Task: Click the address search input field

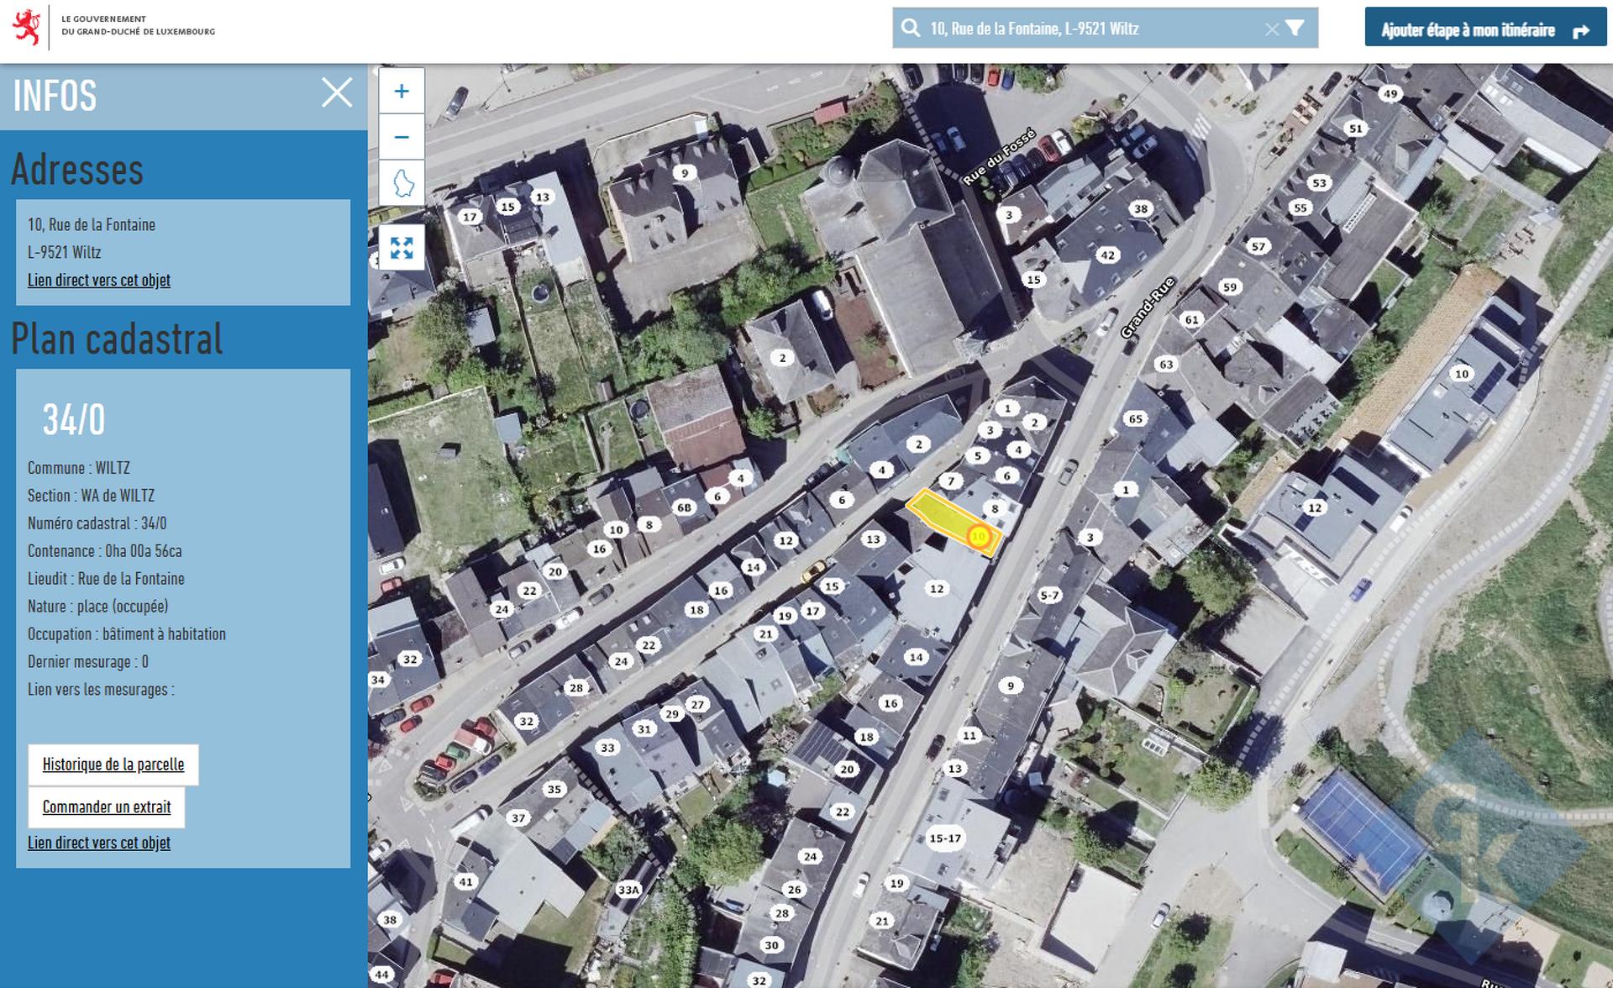Action: [1092, 29]
